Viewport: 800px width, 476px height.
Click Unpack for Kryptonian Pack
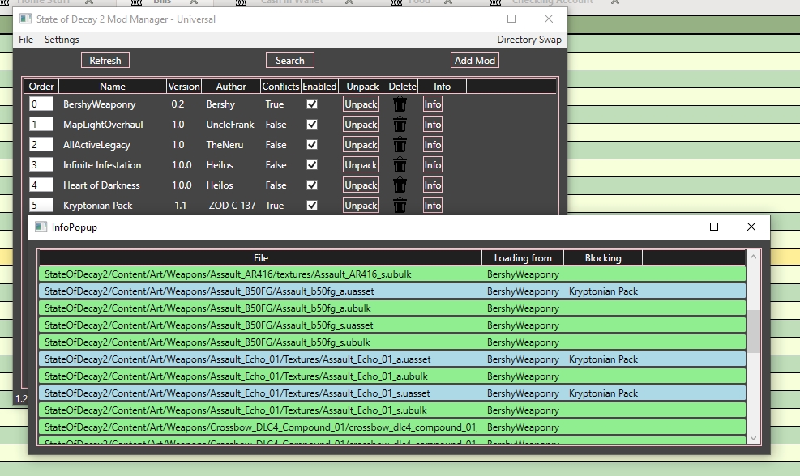[361, 206]
